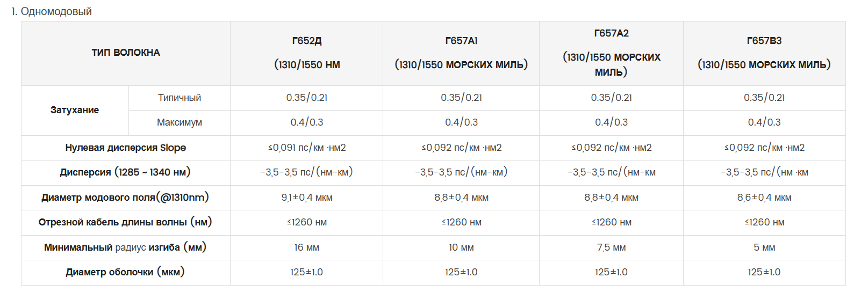
Task: Click the 9,1±0,4 мкм cell
Action: tap(306, 198)
